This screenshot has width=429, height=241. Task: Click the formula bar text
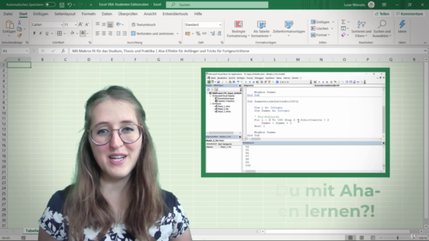pos(161,51)
